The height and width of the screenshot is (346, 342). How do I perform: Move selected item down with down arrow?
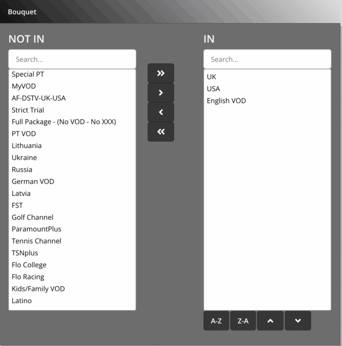tap(298, 321)
